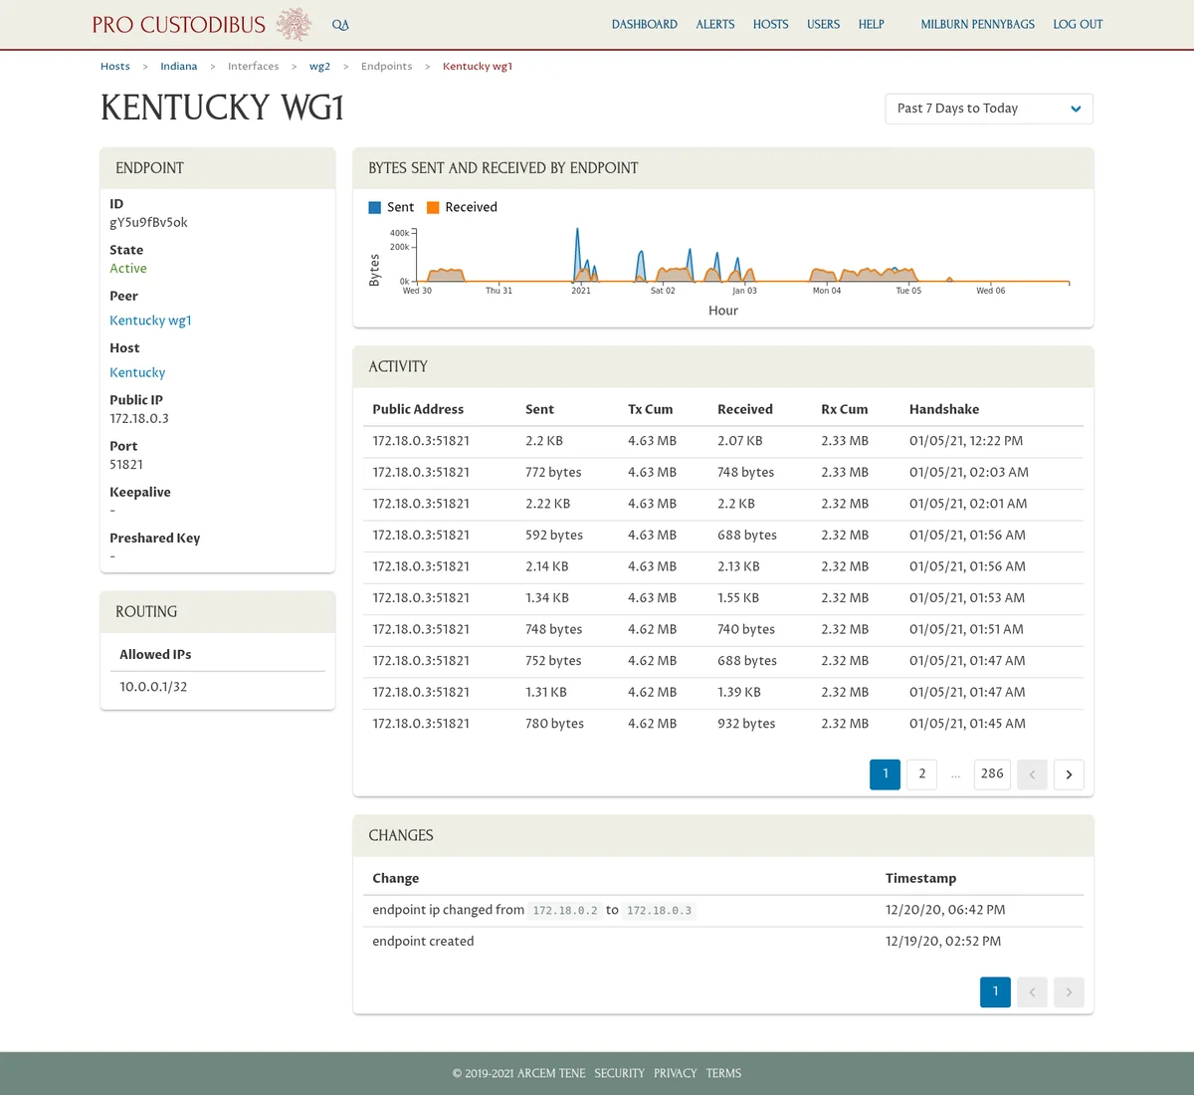Toggle blue Sent legend swatch
The height and width of the screenshot is (1095, 1194).
375,207
